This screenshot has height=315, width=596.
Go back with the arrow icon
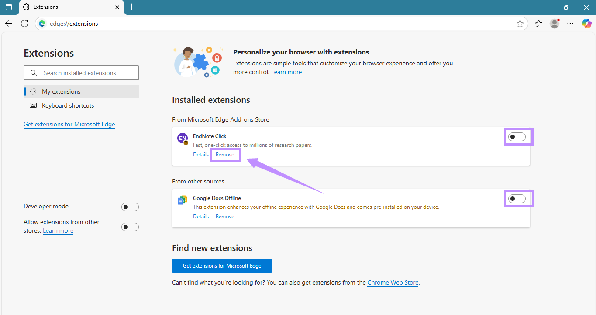(x=9, y=24)
